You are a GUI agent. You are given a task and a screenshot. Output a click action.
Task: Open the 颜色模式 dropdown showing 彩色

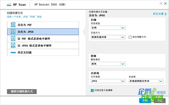[108, 64]
